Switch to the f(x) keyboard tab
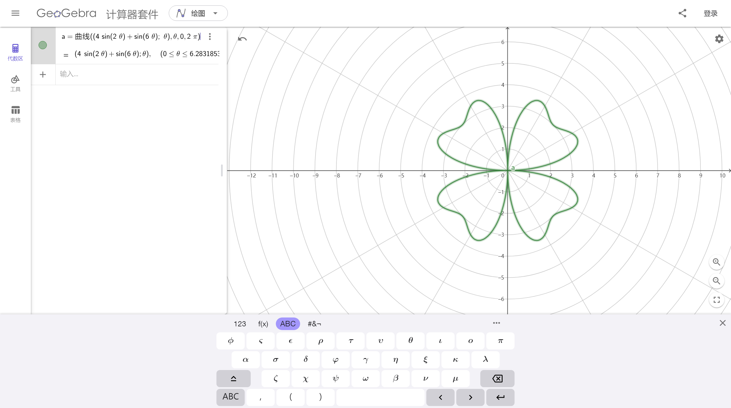This screenshot has width=731, height=408. click(x=263, y=324)
